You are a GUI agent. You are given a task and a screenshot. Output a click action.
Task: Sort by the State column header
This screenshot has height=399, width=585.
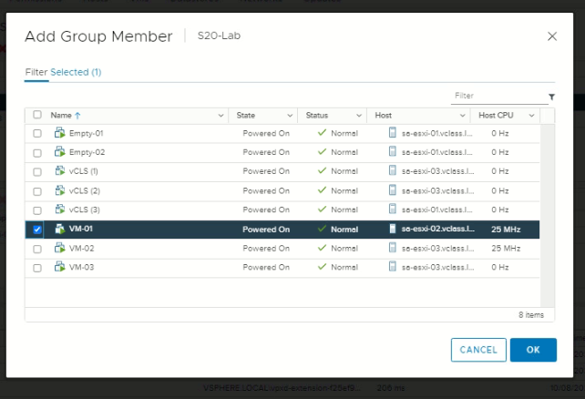(246, 116)
